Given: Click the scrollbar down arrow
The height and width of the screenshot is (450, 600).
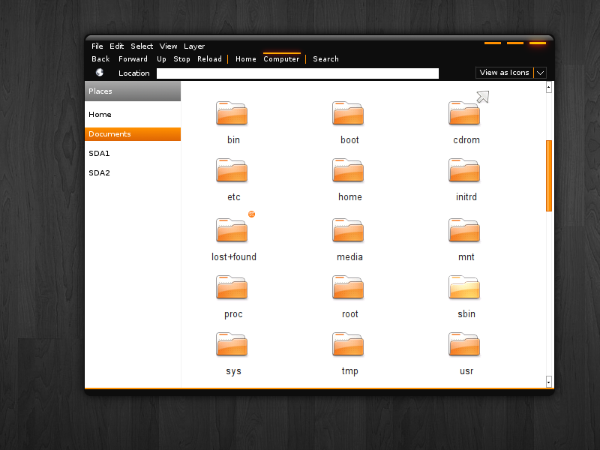Looking at the screenshot, I should click(x=549, y=382).
